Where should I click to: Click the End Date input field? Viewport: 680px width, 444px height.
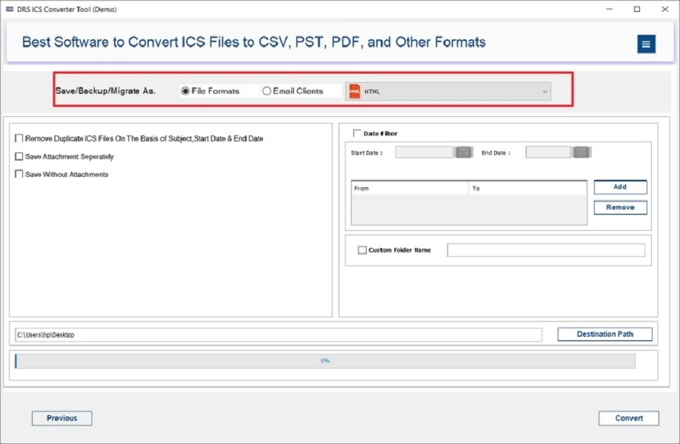tap(548, 152)
